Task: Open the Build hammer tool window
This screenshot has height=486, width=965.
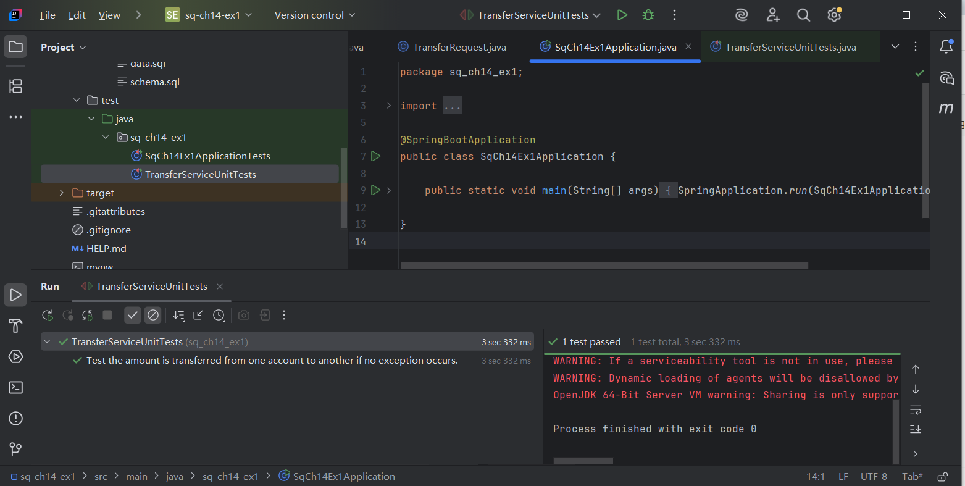Action: [16, 326]
